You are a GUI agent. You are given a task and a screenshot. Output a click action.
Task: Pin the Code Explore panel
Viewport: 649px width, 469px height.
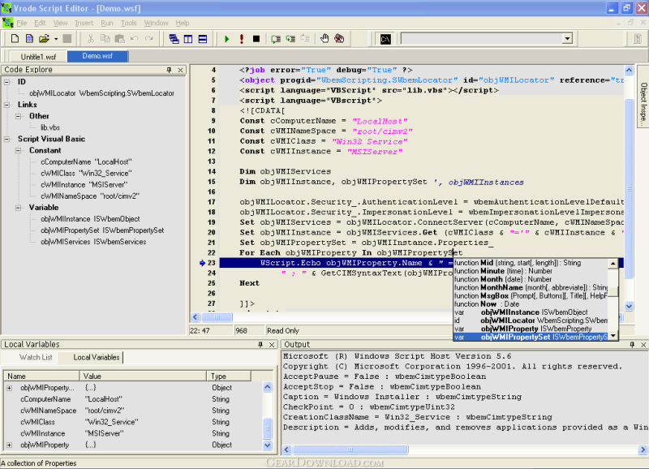(169, 70)
